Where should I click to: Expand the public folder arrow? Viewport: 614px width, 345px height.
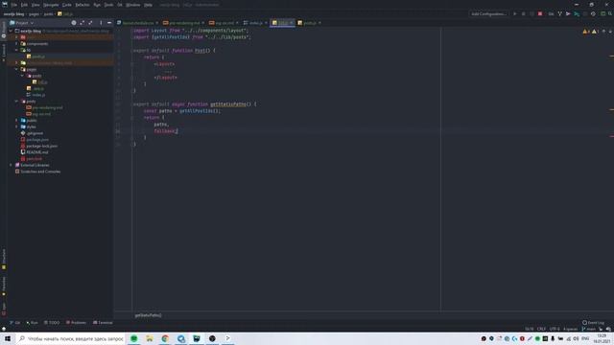click(16, 121)
